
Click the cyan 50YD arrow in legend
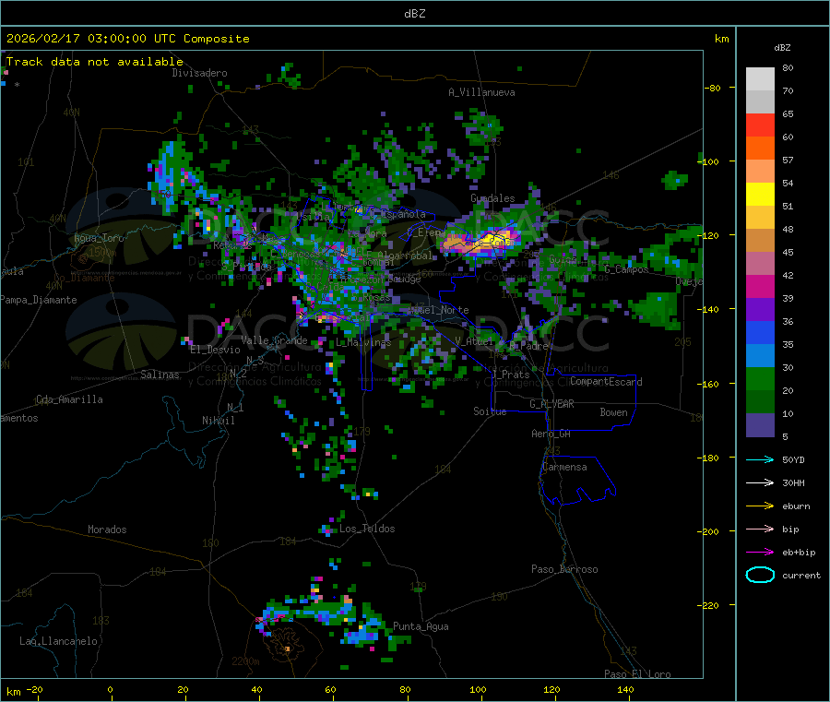(760, 459)
